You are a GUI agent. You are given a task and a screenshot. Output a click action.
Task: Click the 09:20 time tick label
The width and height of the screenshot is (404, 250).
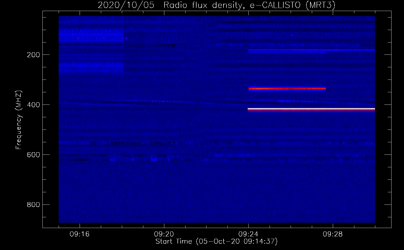(x=164, y=234)
